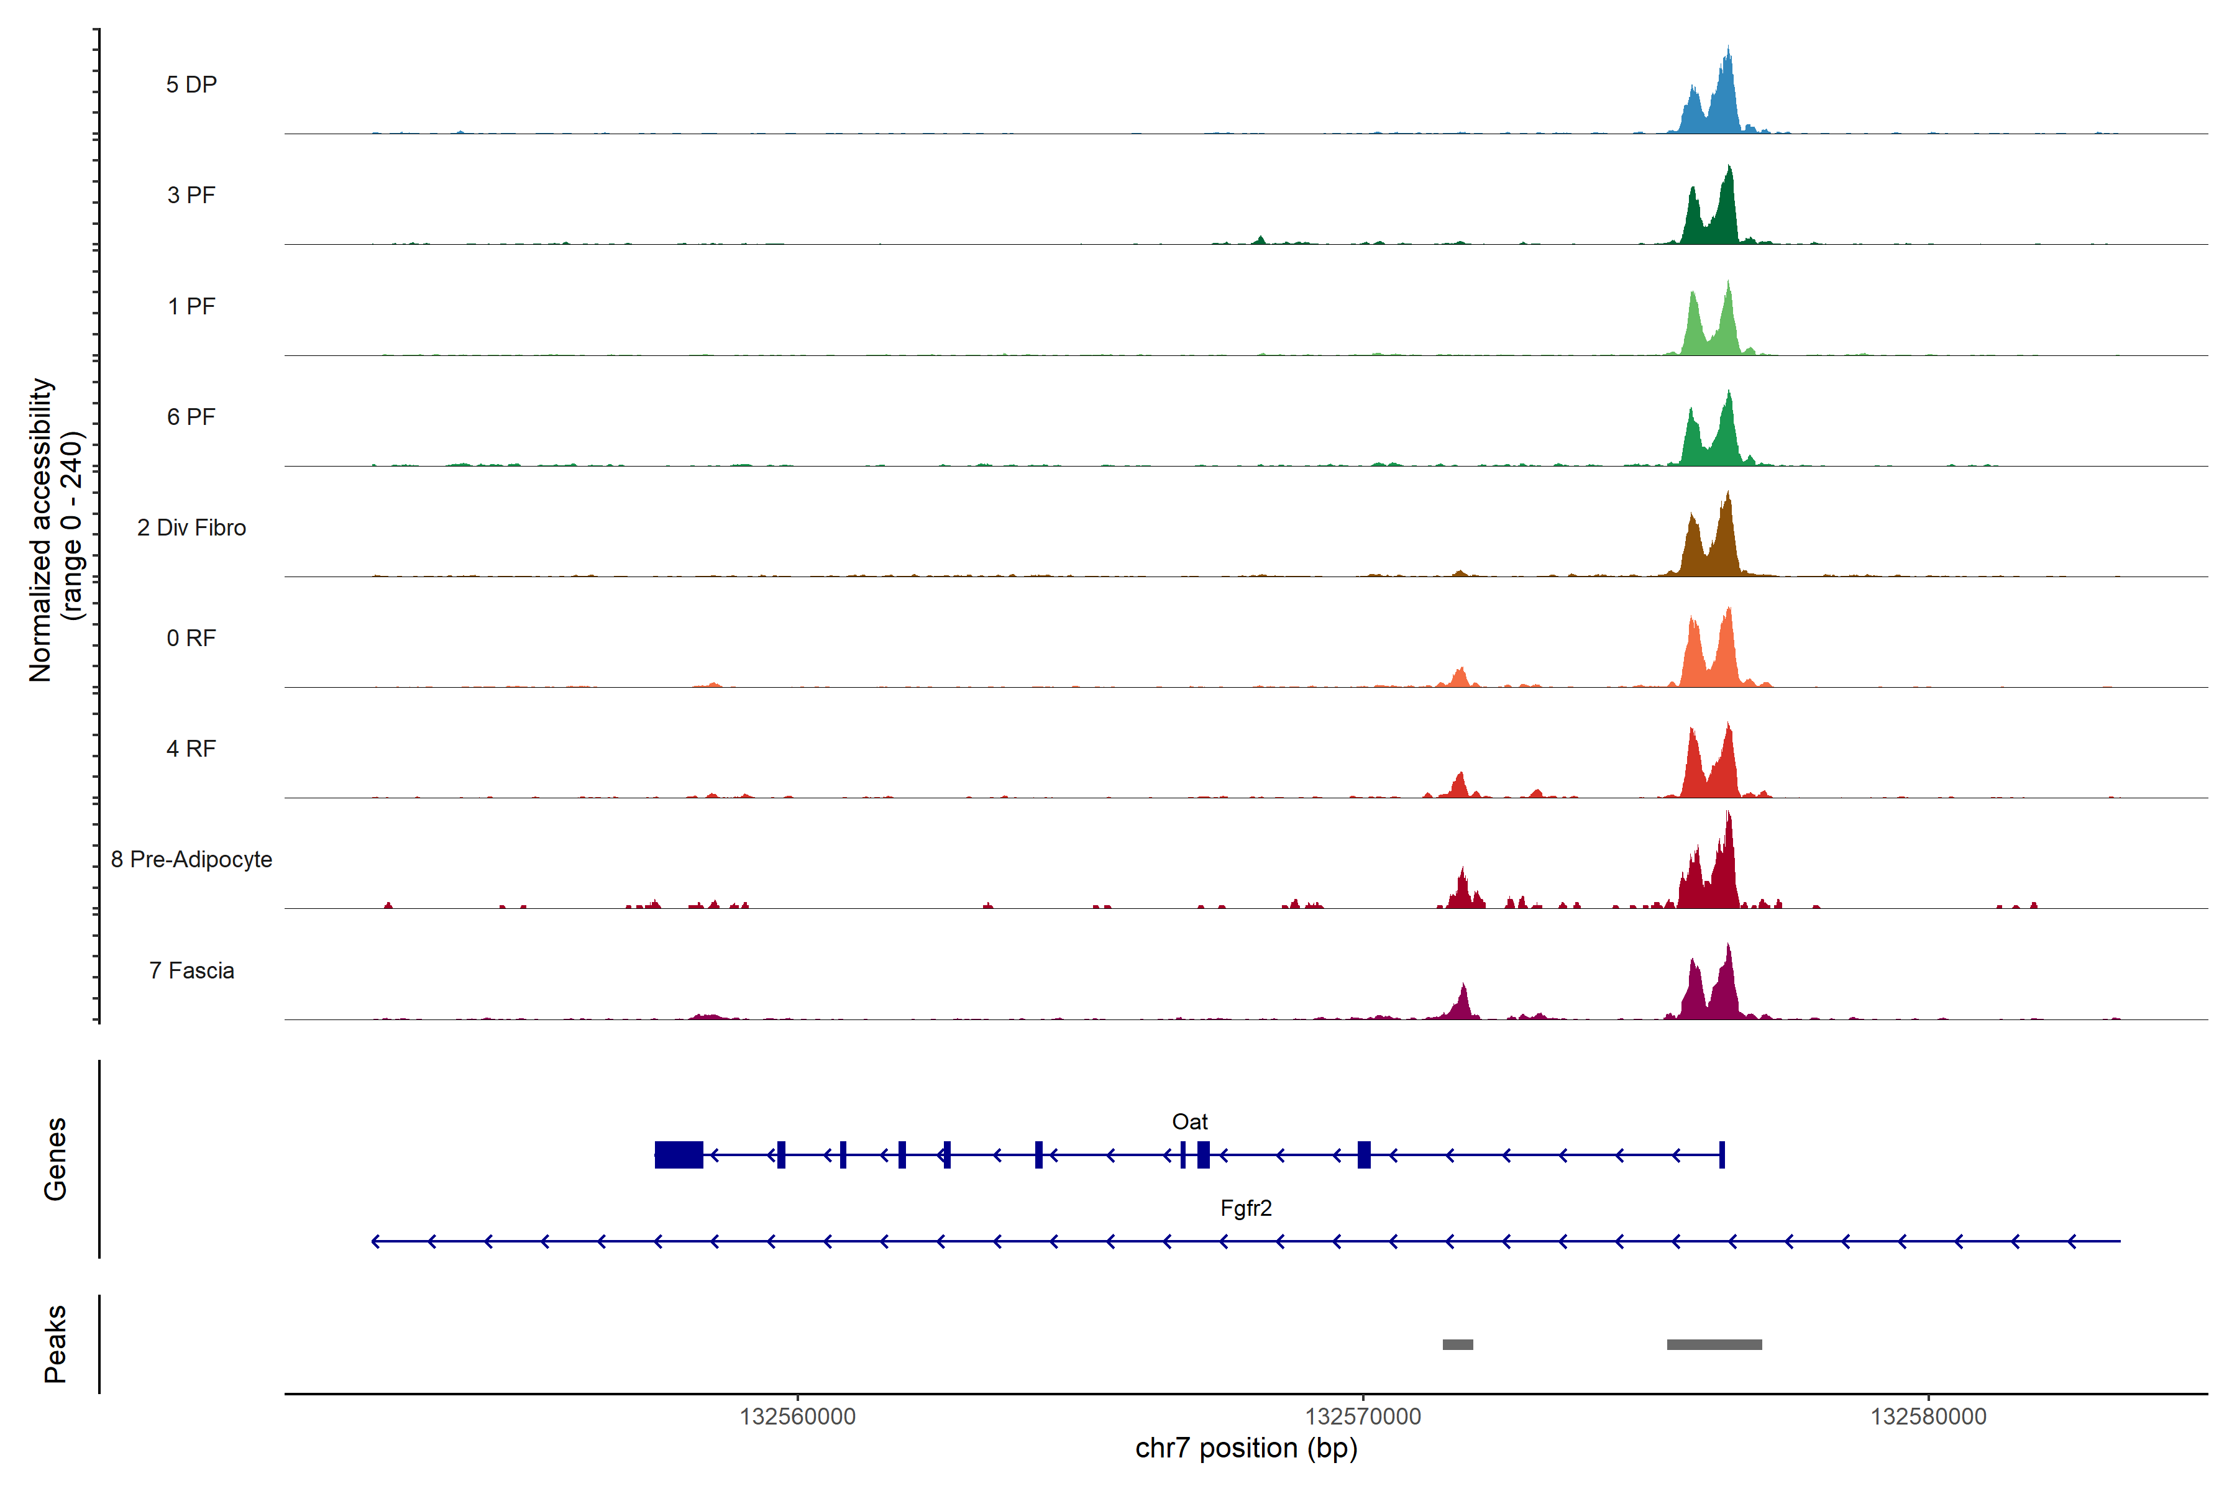Click the Oat gene name label

1189,1122
